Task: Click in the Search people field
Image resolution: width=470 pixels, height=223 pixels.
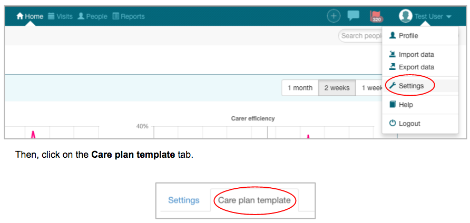Action: point(360,36)
